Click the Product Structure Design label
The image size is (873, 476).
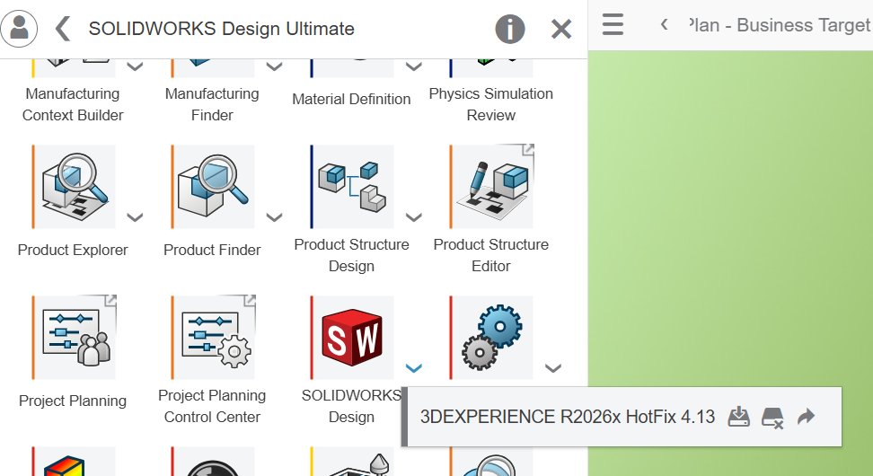351,255
